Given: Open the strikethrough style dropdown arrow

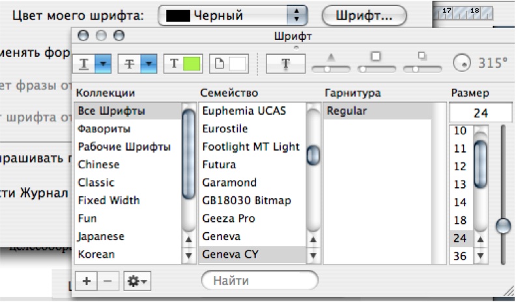Looking at the screenshot, I should 149,63.
